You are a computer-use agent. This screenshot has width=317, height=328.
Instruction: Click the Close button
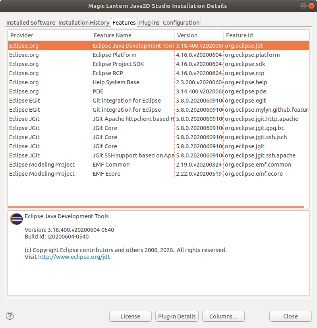290,316
